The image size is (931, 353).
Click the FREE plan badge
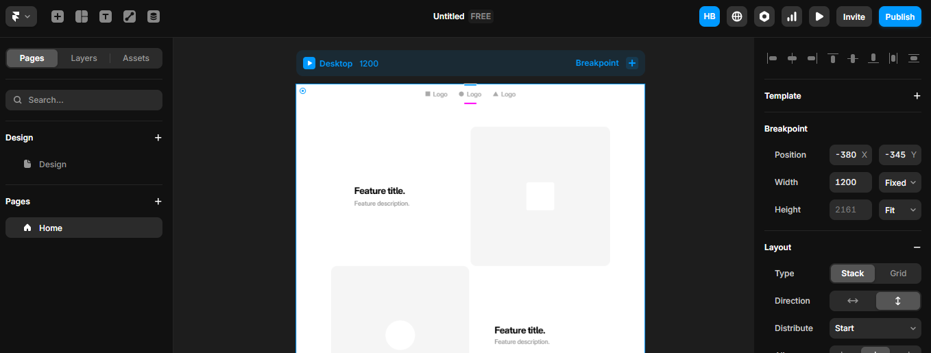(481, 16)
